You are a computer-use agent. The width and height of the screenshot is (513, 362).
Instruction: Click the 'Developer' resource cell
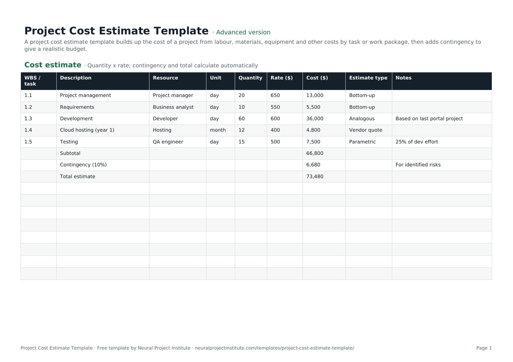tap(178, 119)
